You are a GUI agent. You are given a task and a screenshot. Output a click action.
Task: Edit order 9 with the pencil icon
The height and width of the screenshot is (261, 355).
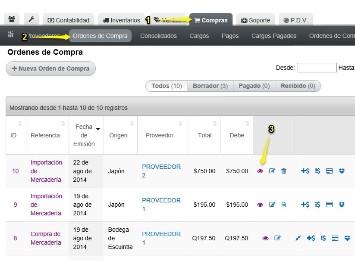[x=272, y=205]
